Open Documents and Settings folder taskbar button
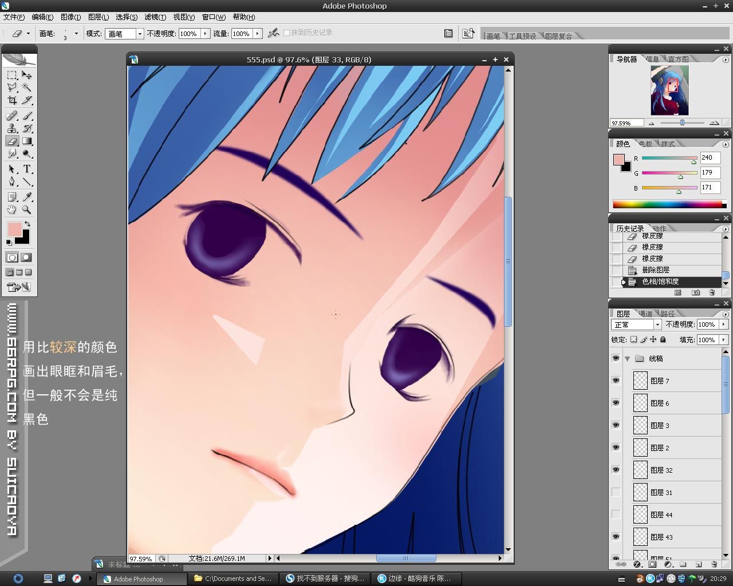Viewport: 733px width, 586px height. [233, 579]
